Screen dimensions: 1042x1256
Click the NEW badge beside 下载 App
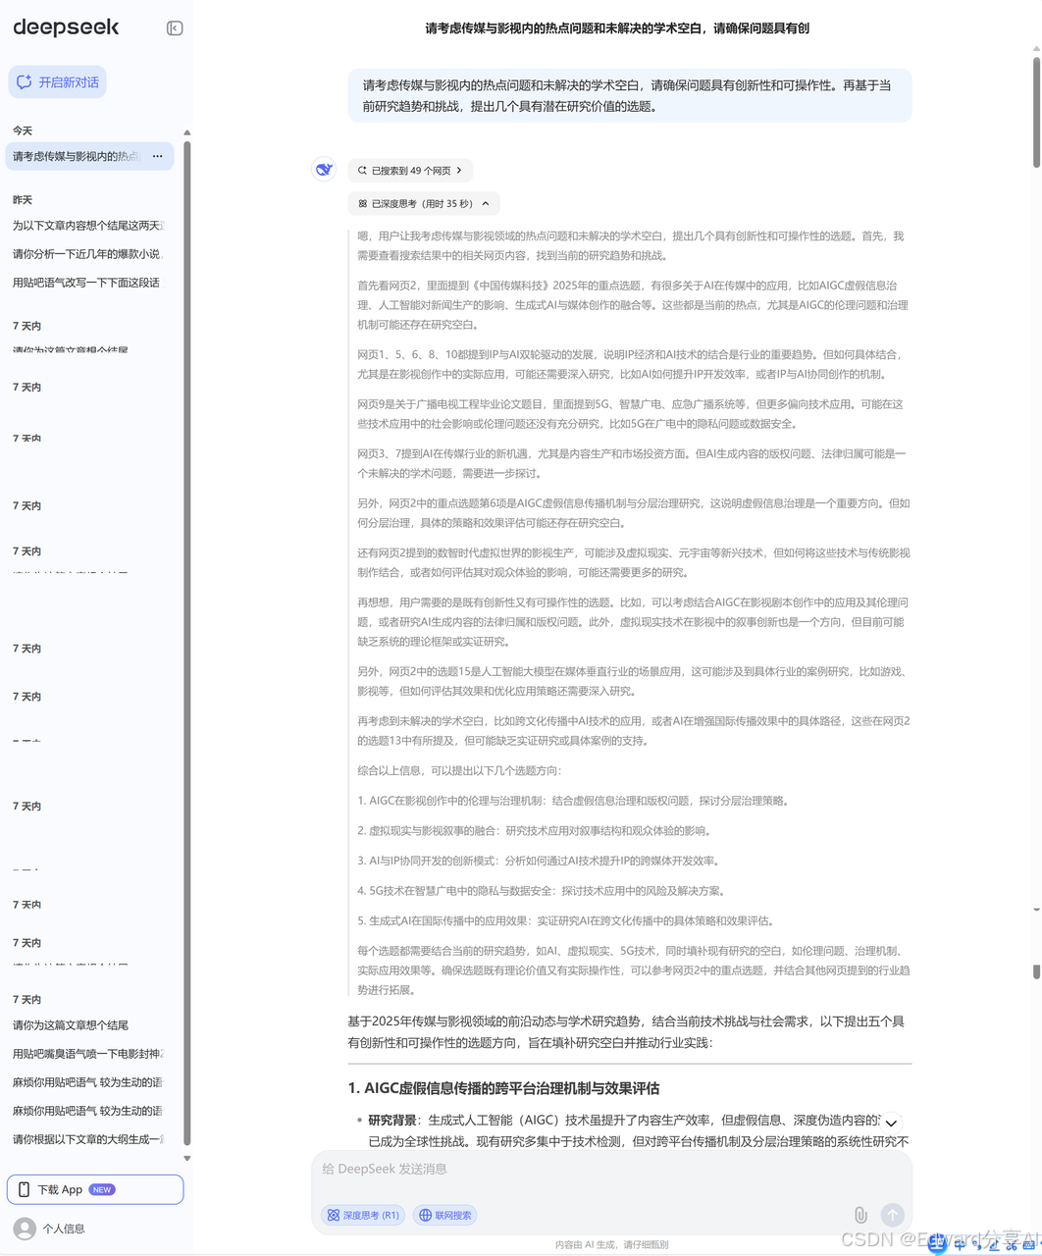click(102, 1189)
